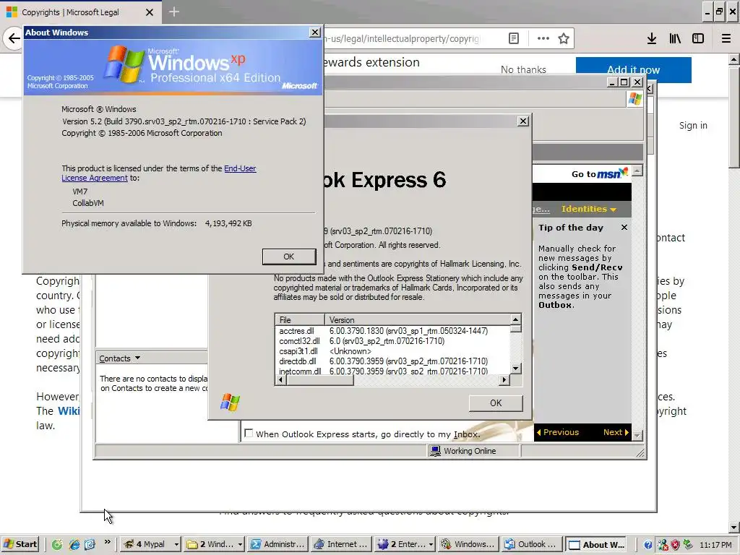Toggle reader view icon in address bar
Screen dimensions: 740x555
click(514, 39)
